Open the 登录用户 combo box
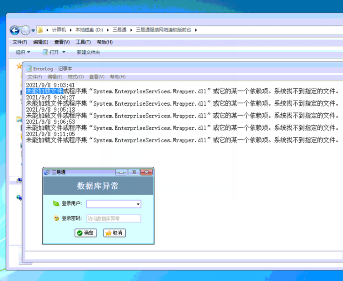343x281 pixels. pos(114,204)
